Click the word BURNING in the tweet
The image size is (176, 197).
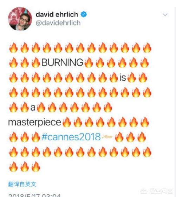(x=62, y=62)
